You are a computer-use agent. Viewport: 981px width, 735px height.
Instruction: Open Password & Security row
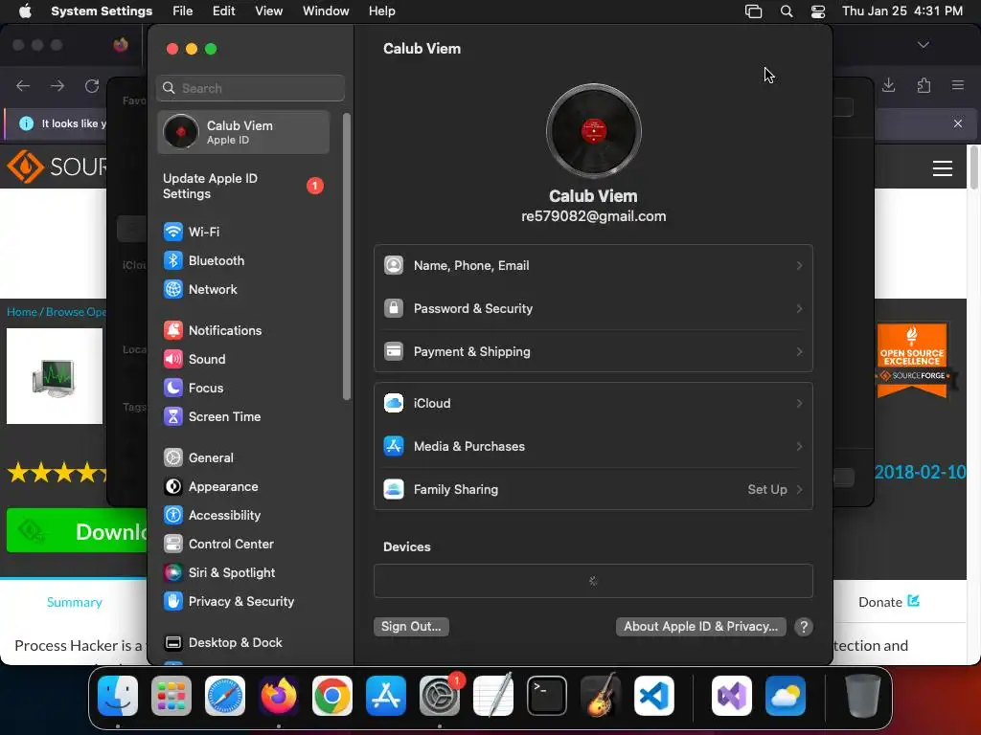point(593,309)
